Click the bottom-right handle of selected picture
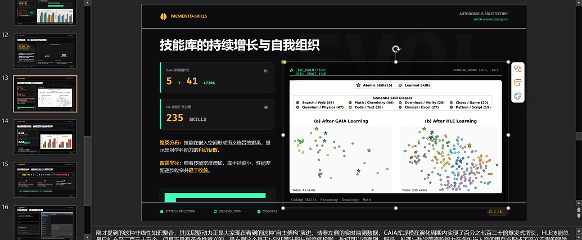Screen dimensions: 582x240 pyautogui.click(x=508, y=208)
